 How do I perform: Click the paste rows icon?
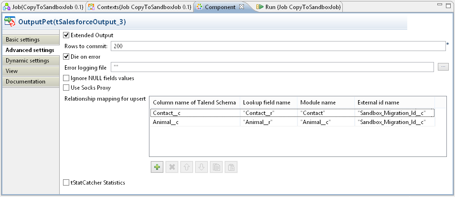231,167
